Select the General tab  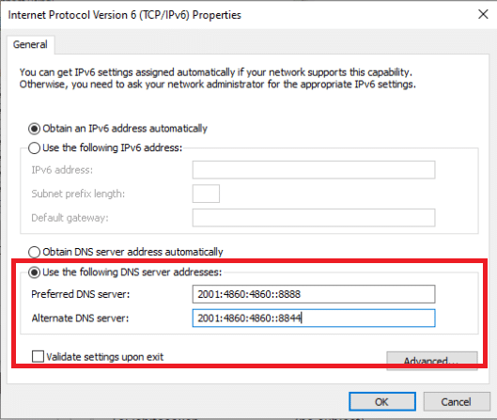[x=30, y=44]
